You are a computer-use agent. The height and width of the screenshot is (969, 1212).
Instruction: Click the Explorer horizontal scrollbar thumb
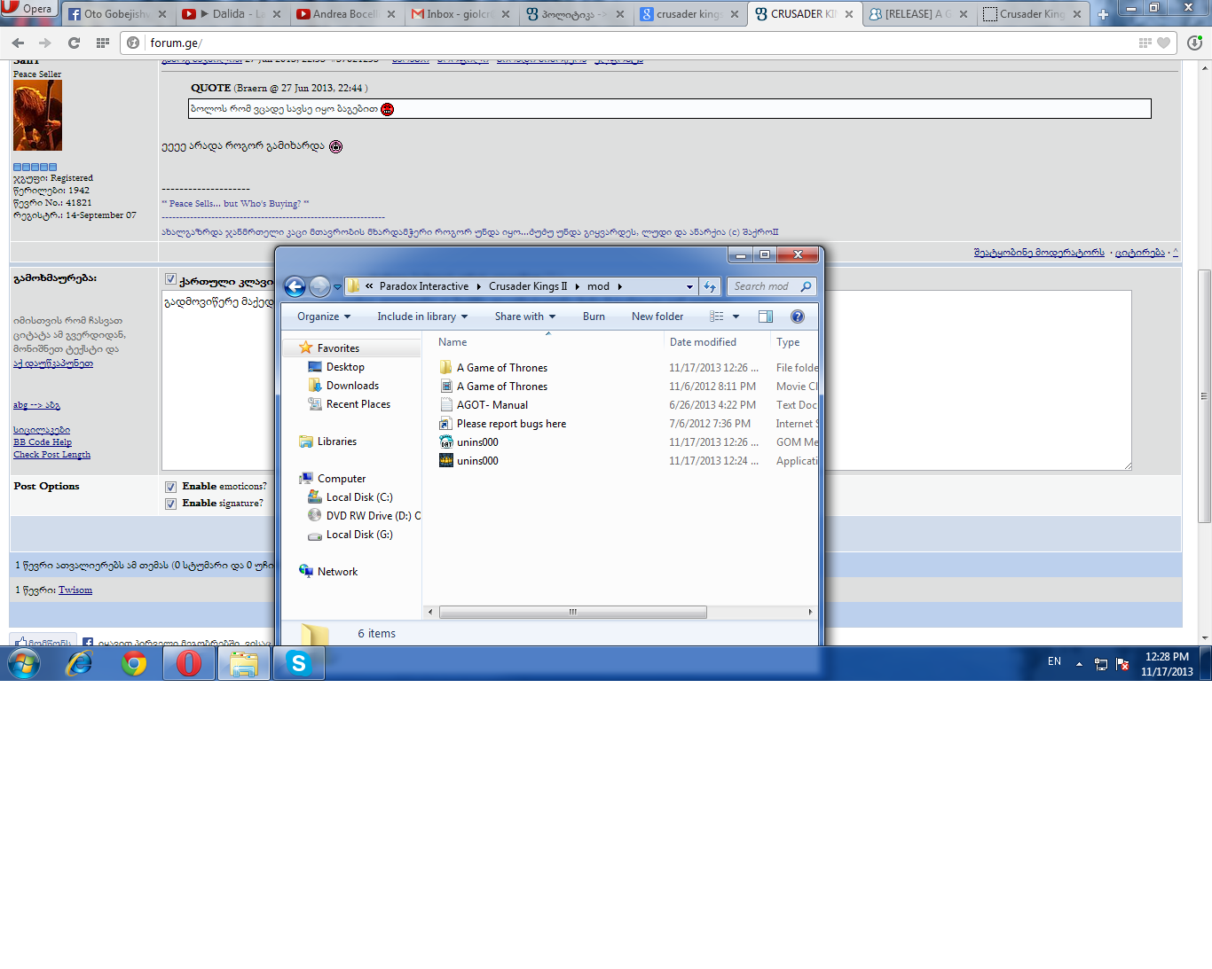coord(573,612)
